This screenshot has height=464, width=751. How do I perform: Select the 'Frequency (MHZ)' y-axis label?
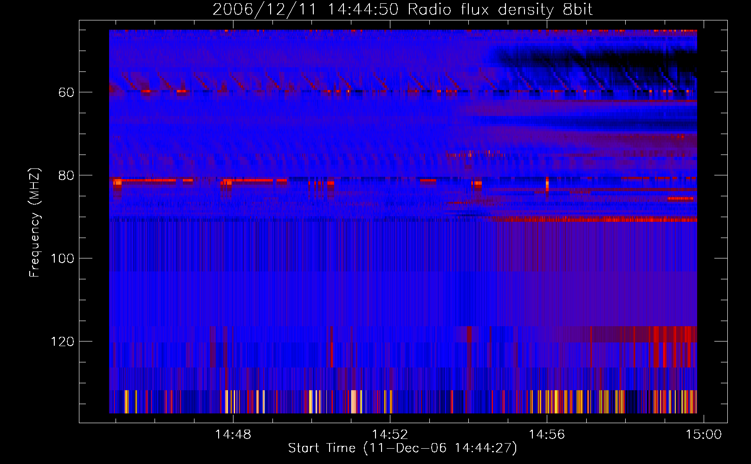pyautogui.click(x=35, y=223)
